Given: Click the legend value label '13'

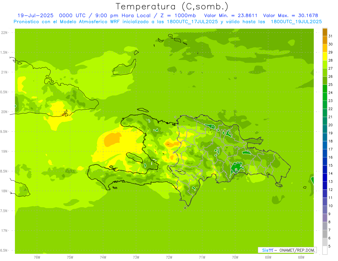Looking at the screenshot, I should tap(331, 182).
